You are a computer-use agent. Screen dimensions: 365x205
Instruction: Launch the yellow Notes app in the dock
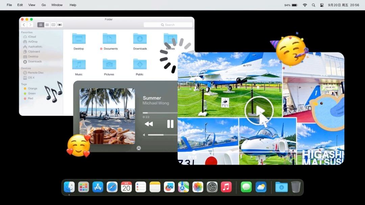[x=155, y=187]
